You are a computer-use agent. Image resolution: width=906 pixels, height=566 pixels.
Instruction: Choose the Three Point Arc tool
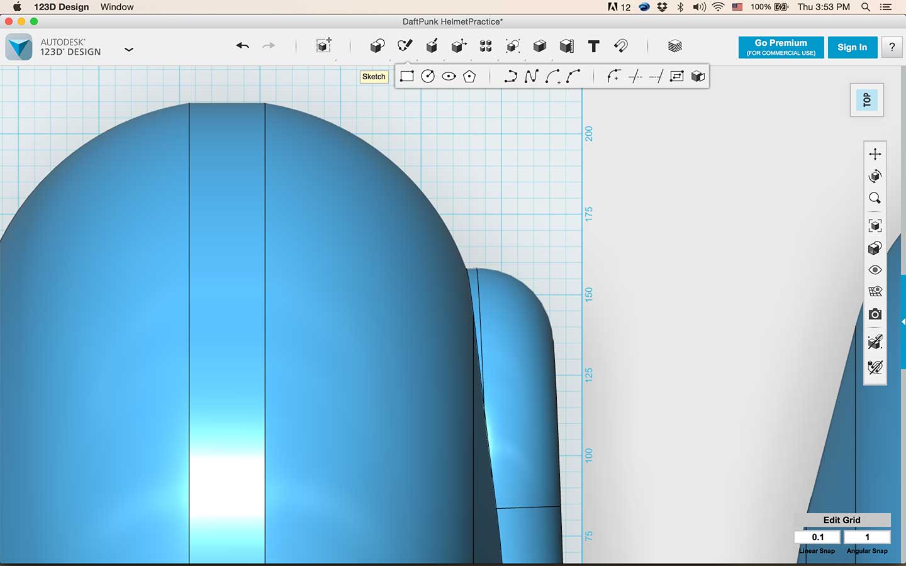coord(573,76)
